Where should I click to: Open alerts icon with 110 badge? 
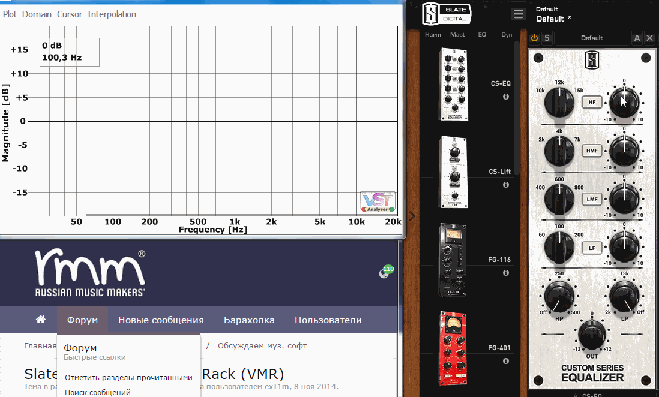[386, 272]
